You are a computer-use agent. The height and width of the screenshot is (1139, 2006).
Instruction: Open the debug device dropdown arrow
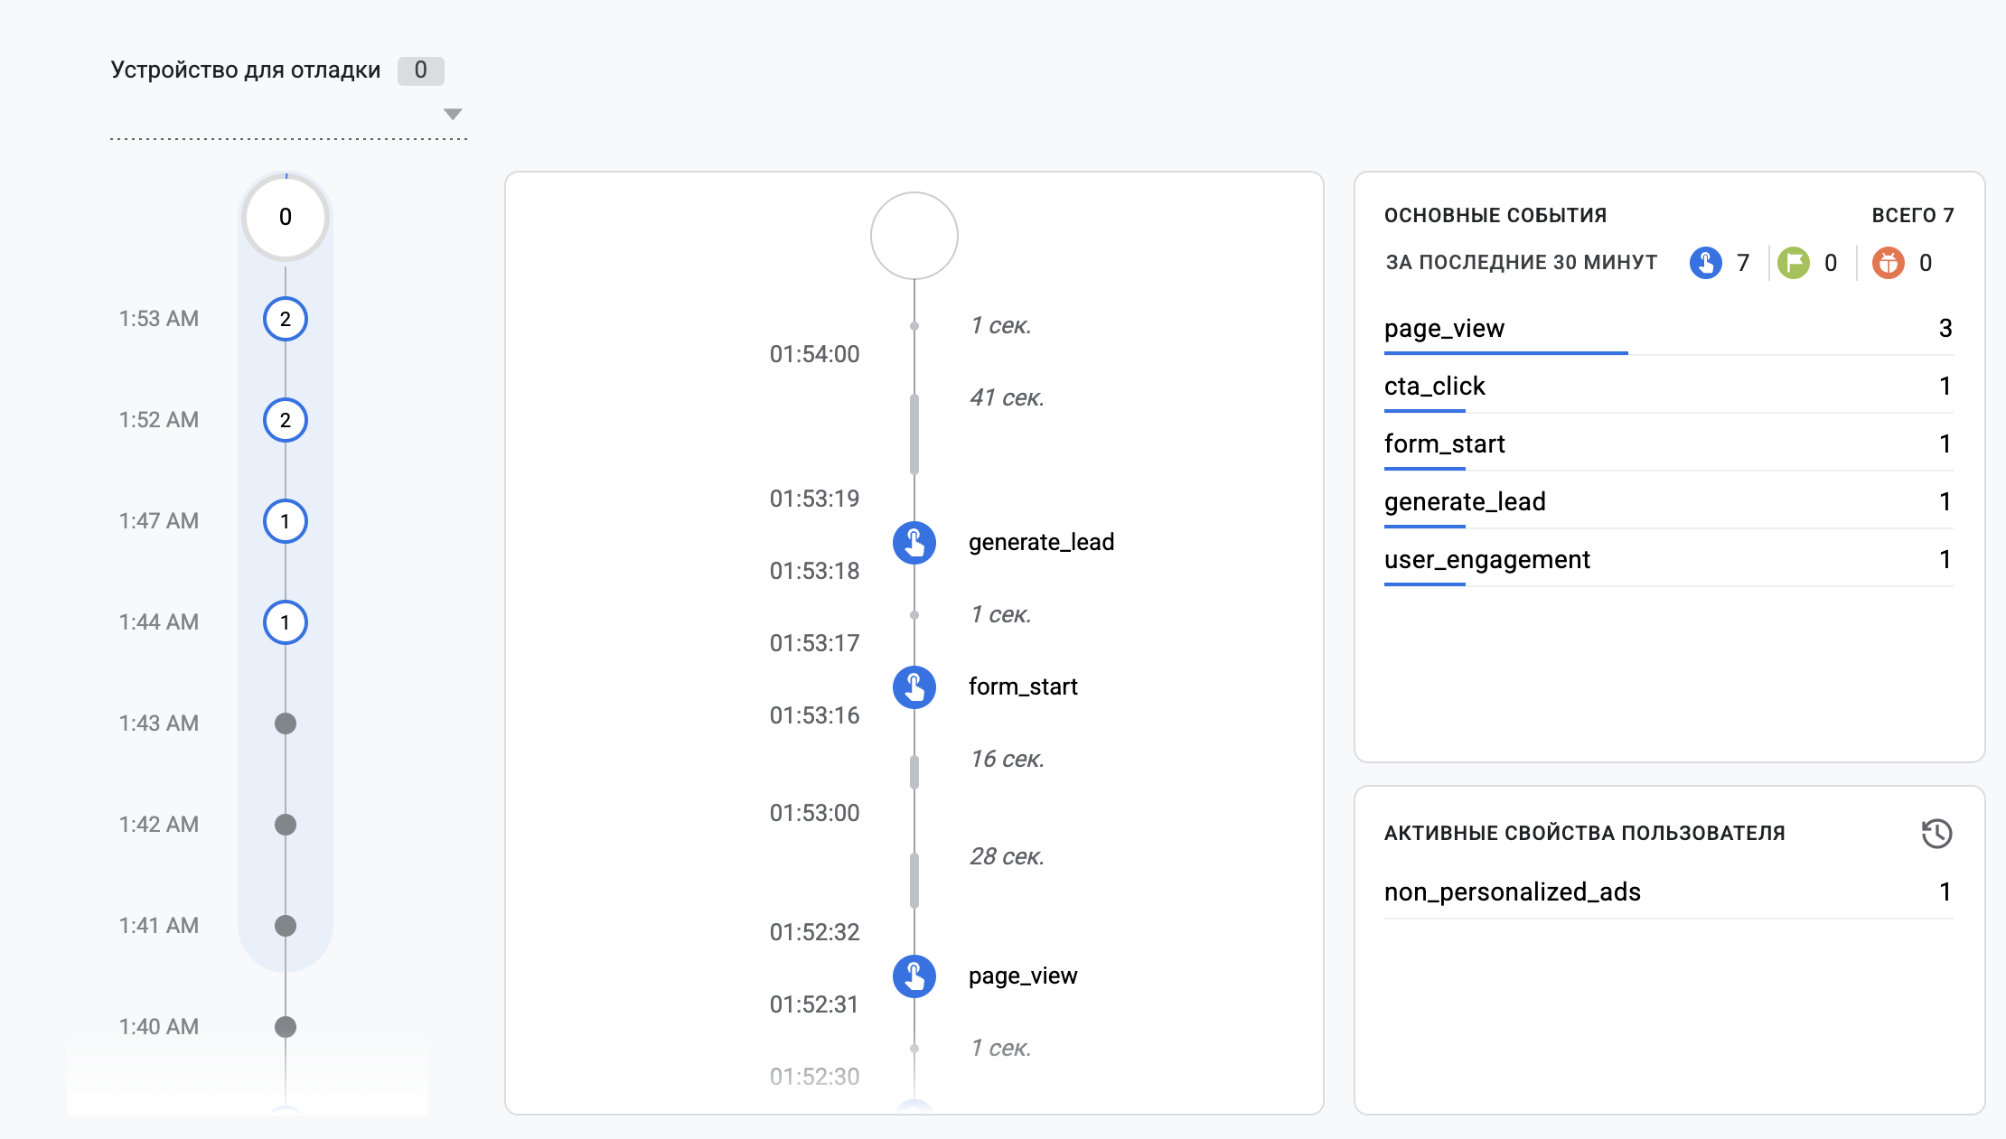pyautogui.click(x=453, y=114)
